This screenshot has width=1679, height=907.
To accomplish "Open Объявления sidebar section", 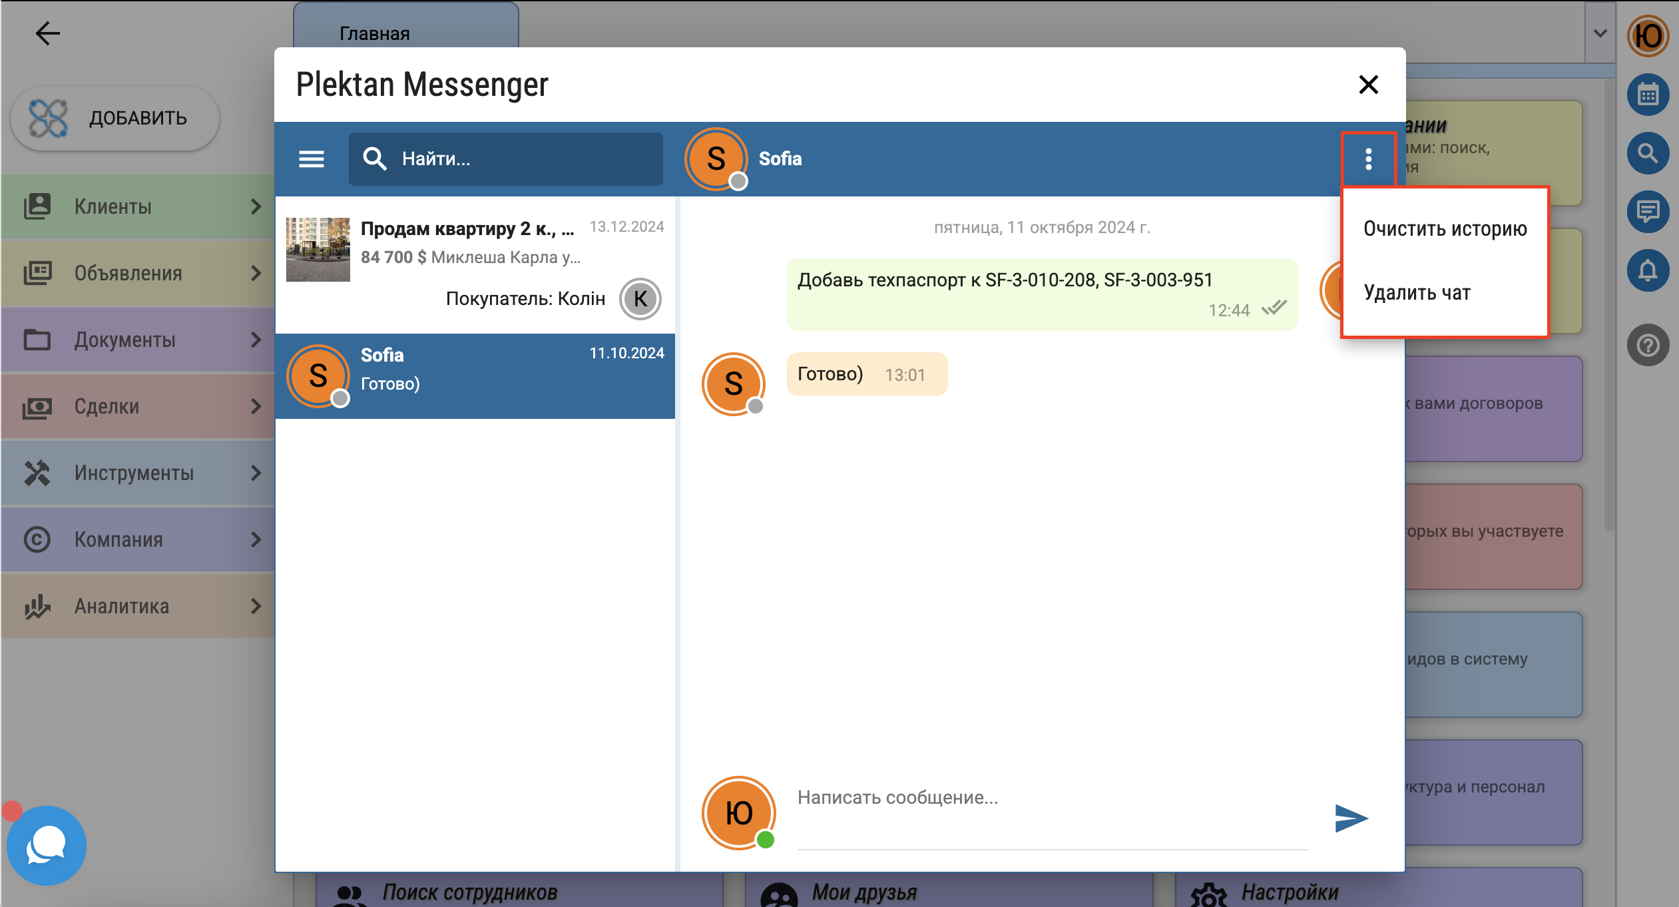I will 138,273.
